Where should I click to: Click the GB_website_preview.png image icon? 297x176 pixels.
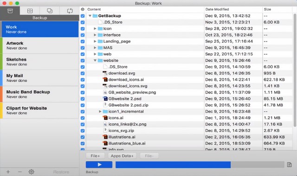pos(105,93)
